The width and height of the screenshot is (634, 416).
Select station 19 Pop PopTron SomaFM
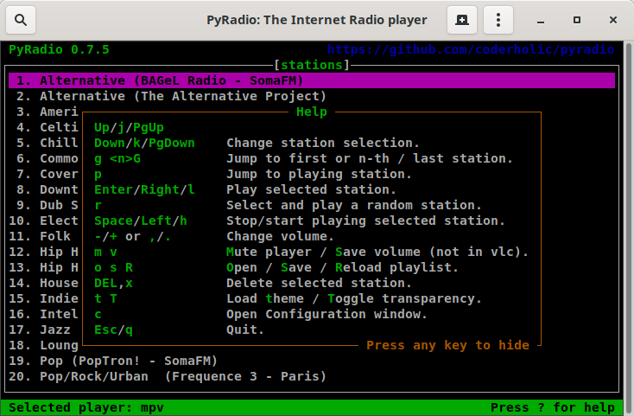coord(113,361)
